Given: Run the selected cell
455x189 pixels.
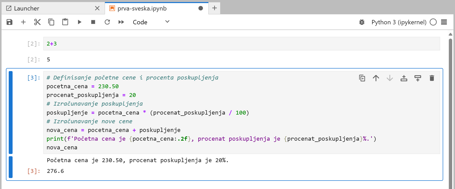Looking at the screenshot, I should 80,22.
